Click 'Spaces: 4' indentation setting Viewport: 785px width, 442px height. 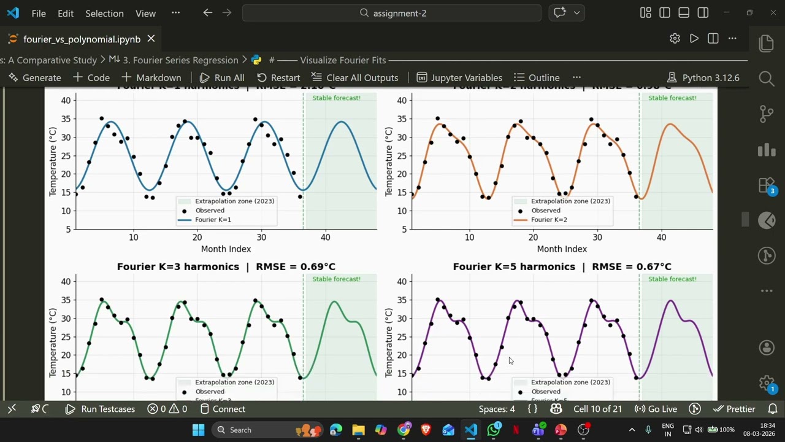pyautogui.click(x=497, y=409)
